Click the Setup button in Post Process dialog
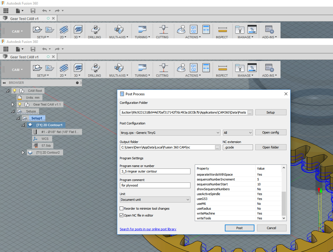 tap(270, 112)
